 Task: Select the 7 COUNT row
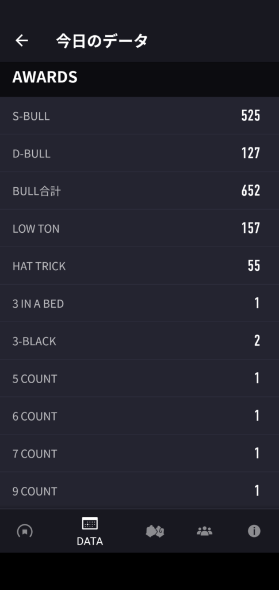(139, 453)
